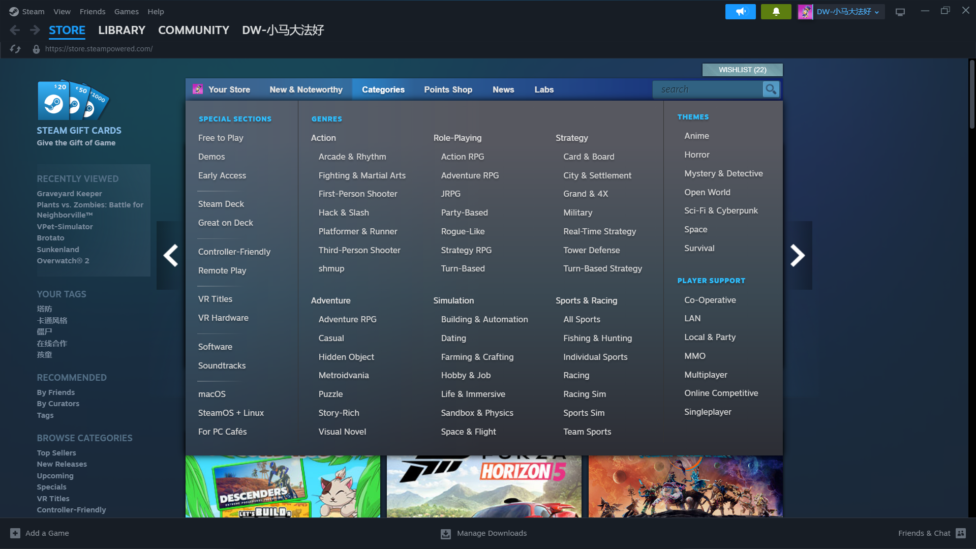The image size is (976, 549).
Task: Click the Big Picture mode monitor icon
Action: [900, 12]
